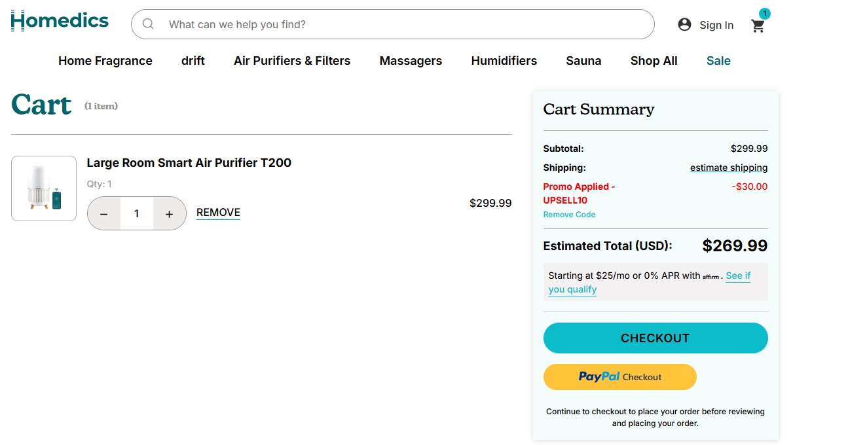
Task: Click the Affirm See if you qualify link
Action: click(650, 283)
